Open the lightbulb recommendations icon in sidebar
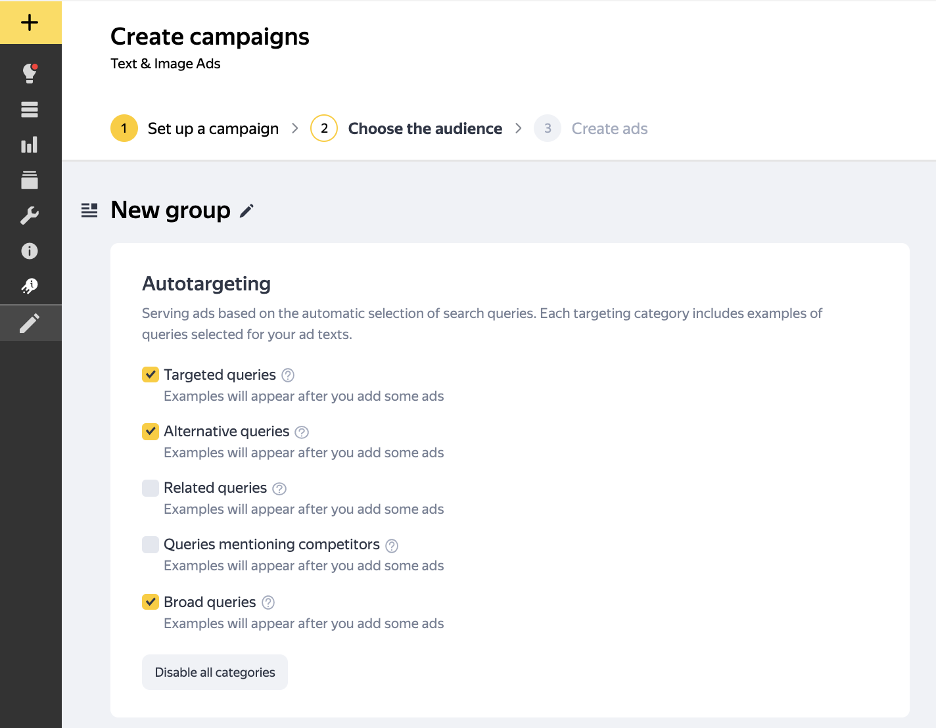936x728 pixels. pyautogui.click(x=30, y=73)
